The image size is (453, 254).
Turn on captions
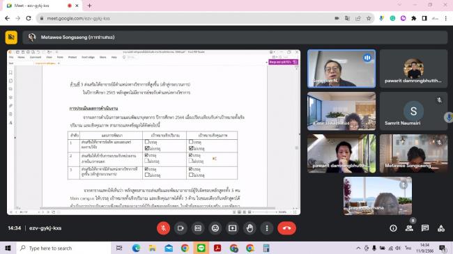pos(198,228)
